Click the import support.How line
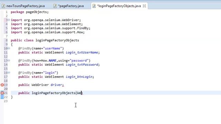Image resolution: width=221 pixels, height=124 pixels. (48, 32)
